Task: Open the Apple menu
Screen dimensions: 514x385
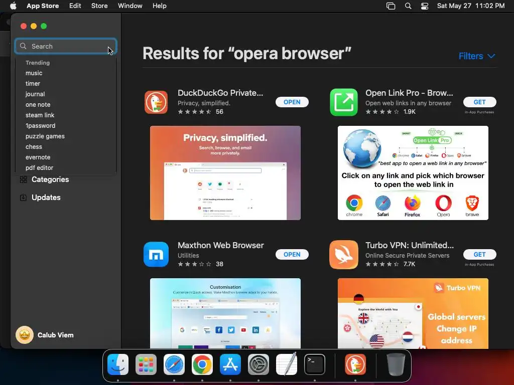Action: 13,6
